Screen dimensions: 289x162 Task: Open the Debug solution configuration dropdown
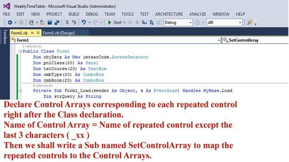[178, 22]
